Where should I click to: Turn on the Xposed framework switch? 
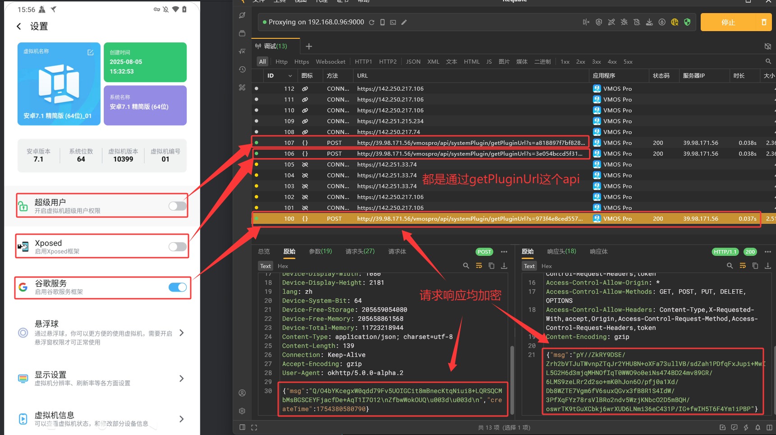[177, 246]
